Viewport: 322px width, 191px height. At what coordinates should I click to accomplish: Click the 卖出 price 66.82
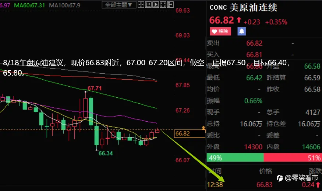[x=254, y=43]
